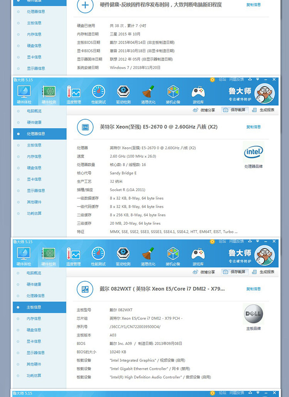Click 生成报表 in the motherboard window
289x397 pixels.
click(264, 272)
